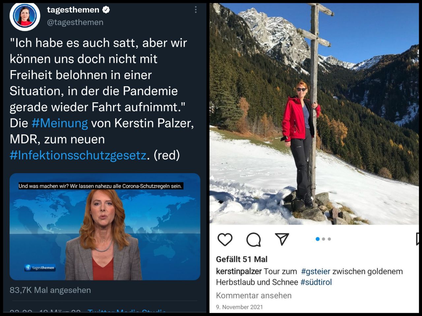Save post using the bookmark icon
The image size is (422, 316).
[418, 239]
